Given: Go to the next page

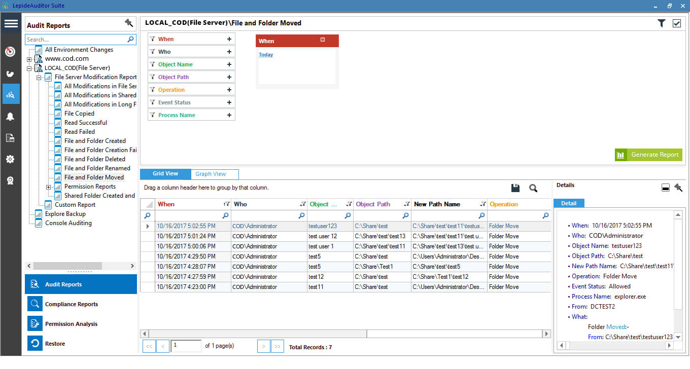Looking at the screenshot, I should click(264, 346).
